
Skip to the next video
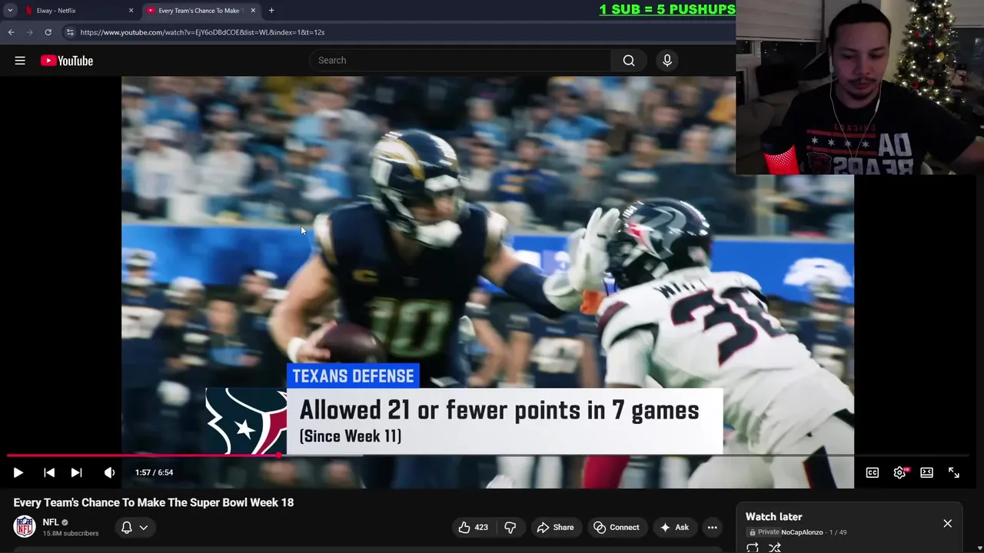coord(76,472)
